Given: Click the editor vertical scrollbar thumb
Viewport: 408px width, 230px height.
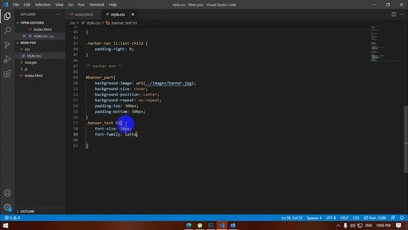Looking at the screenshot, I should (x=406, y=139).
